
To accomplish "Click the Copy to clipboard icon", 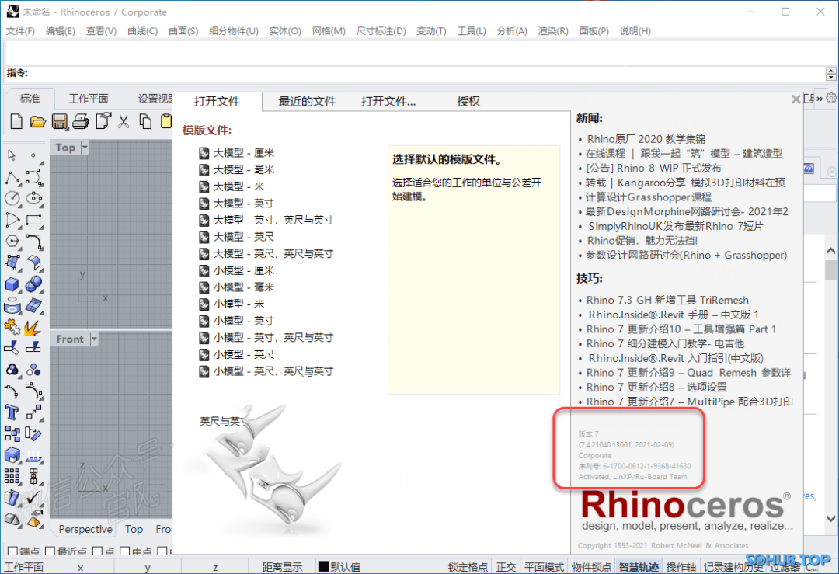I will tap(145, 121).
